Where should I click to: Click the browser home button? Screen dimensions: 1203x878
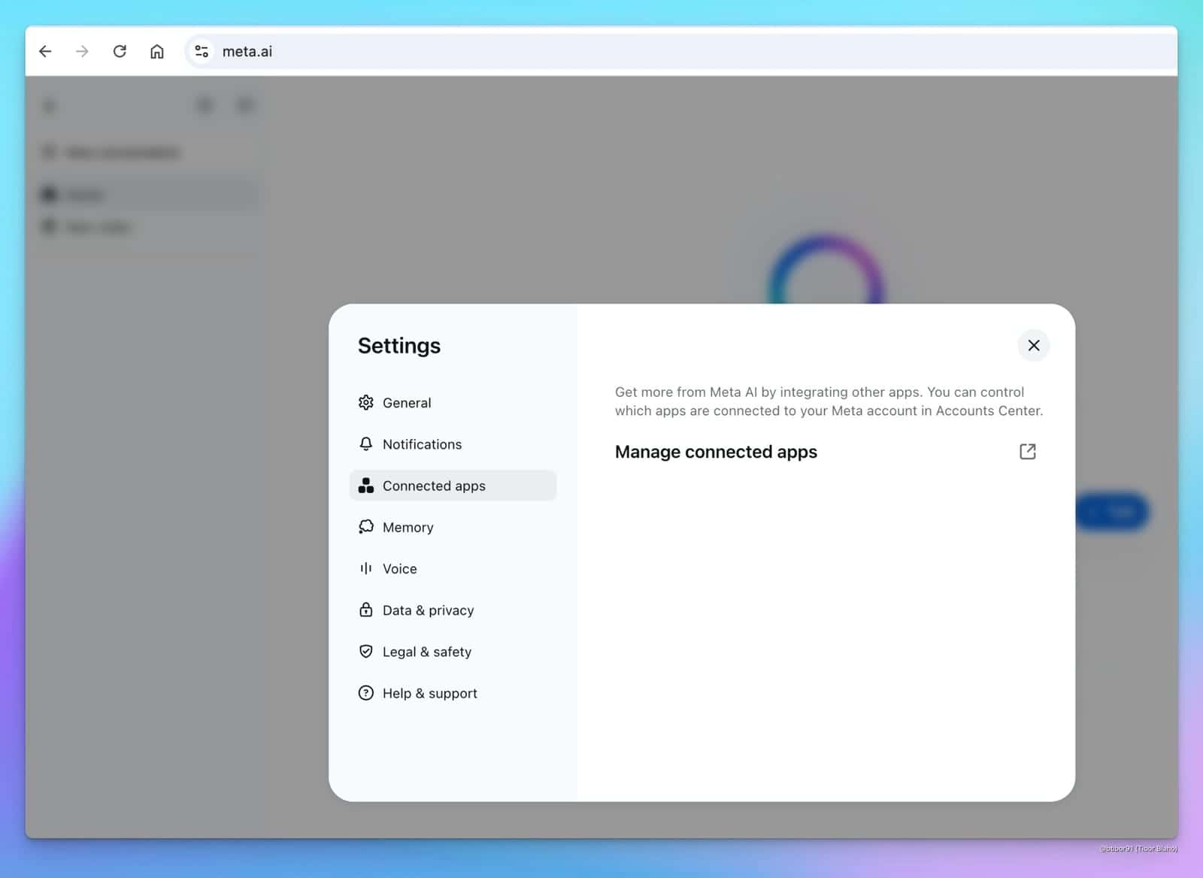click(156, 51)
